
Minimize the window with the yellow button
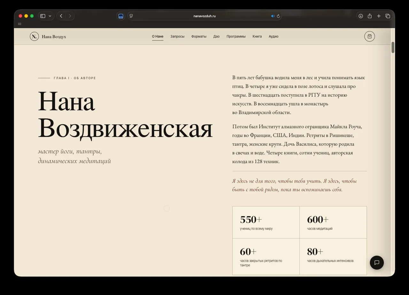point(26,16)
